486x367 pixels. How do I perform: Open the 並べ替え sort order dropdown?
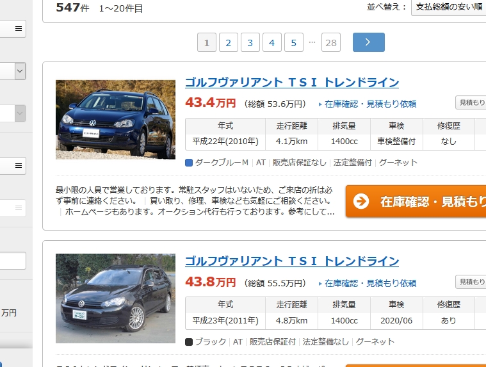pyautogui.click(x=448, y=7)
